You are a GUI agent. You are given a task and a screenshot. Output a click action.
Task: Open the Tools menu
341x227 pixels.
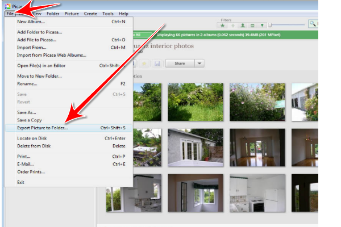pyautogui.click(x=108, y=13)
